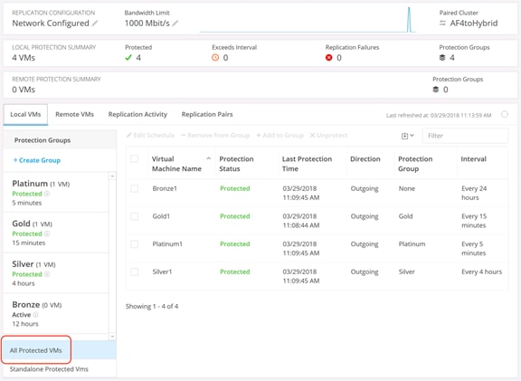Refresh the replication view icon

505,114
